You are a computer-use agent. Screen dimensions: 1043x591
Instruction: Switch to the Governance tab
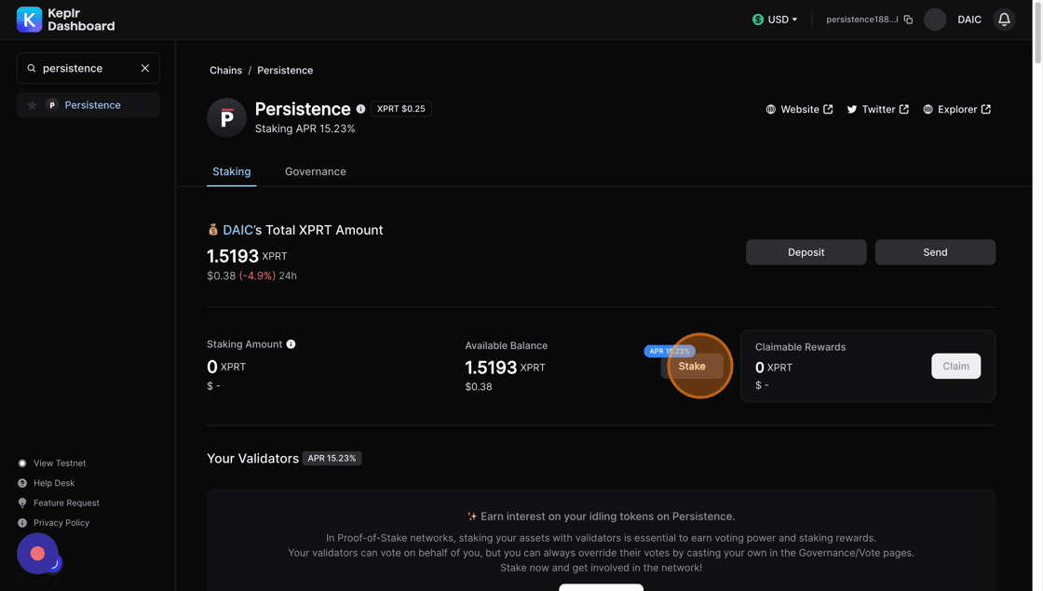click(x=315, y=171)
